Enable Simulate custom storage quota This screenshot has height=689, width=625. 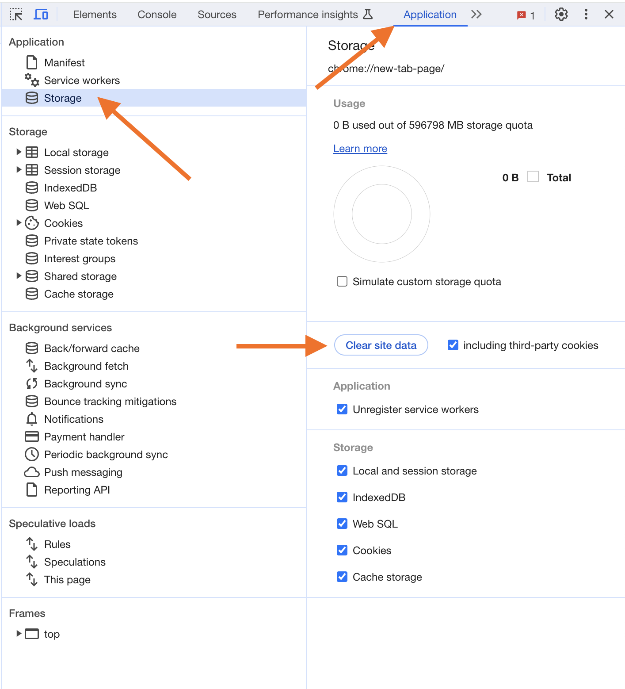pos(342,282)
